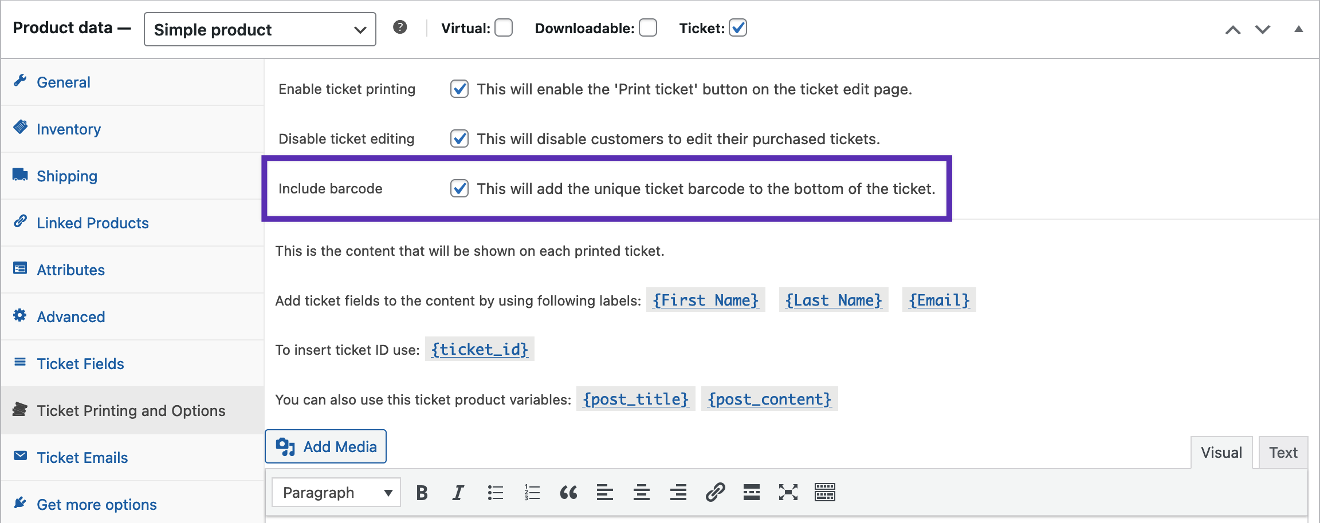Click the Add Media button
The width and height of the screenshot is (1320, 523).
point(325,446)
